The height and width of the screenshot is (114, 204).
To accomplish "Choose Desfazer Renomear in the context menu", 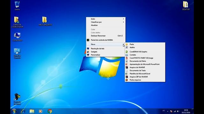I will click(x=106, y=36).
